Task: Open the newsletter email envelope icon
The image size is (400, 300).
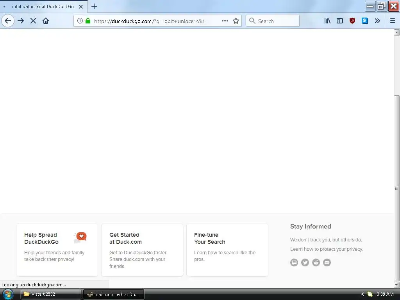Action: [327, 262]
